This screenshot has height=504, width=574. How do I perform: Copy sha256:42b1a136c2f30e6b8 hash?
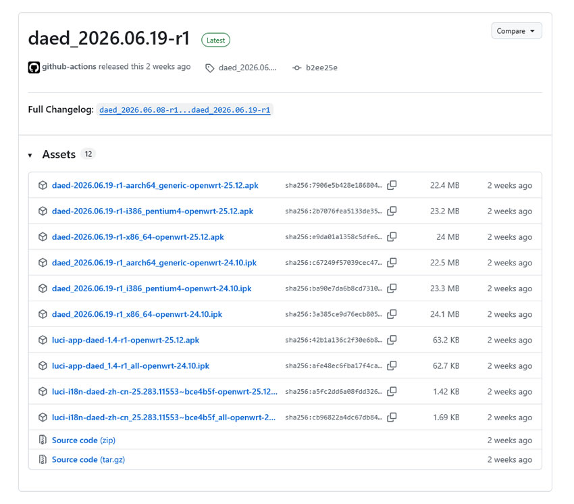(x=392, y=340)
